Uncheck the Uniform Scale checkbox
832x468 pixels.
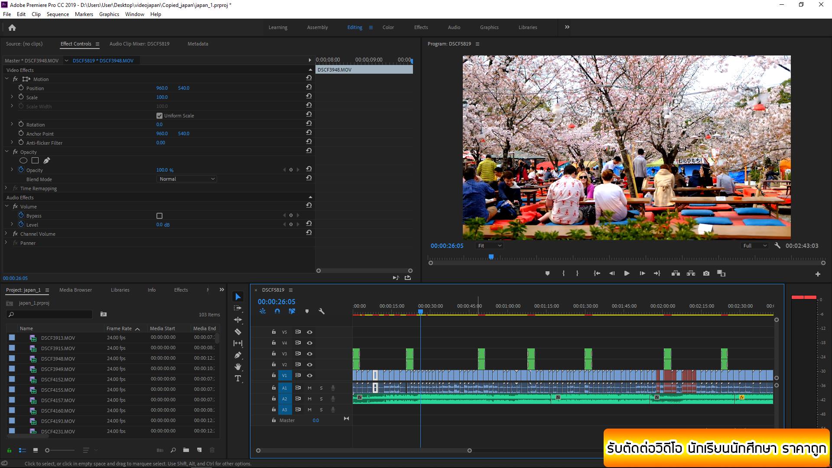(x=159, y=116)
